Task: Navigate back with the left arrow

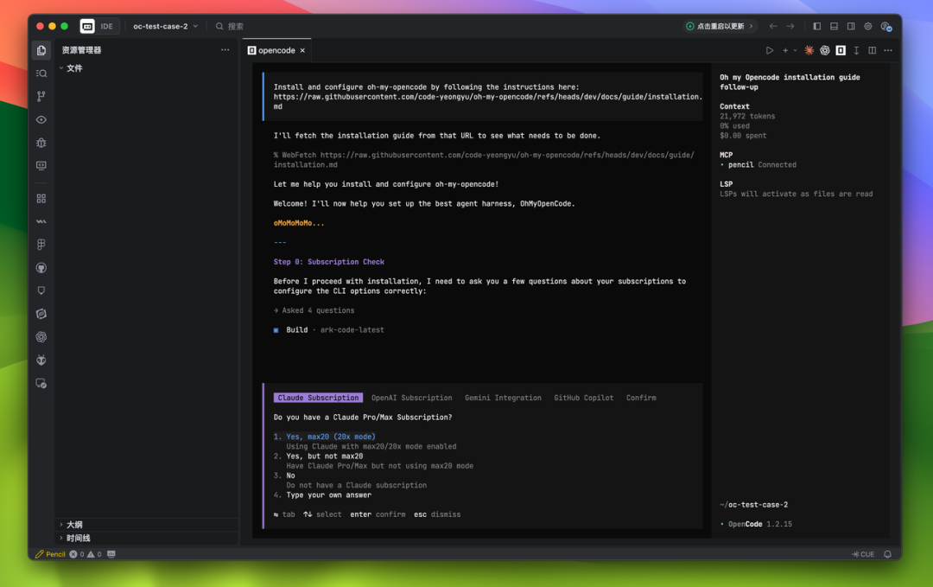Action: pyautogui.click(x=773, y=26)
